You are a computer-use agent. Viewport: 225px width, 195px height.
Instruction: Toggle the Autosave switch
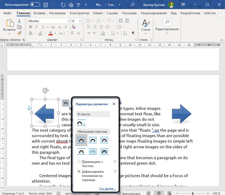point(35,5)
